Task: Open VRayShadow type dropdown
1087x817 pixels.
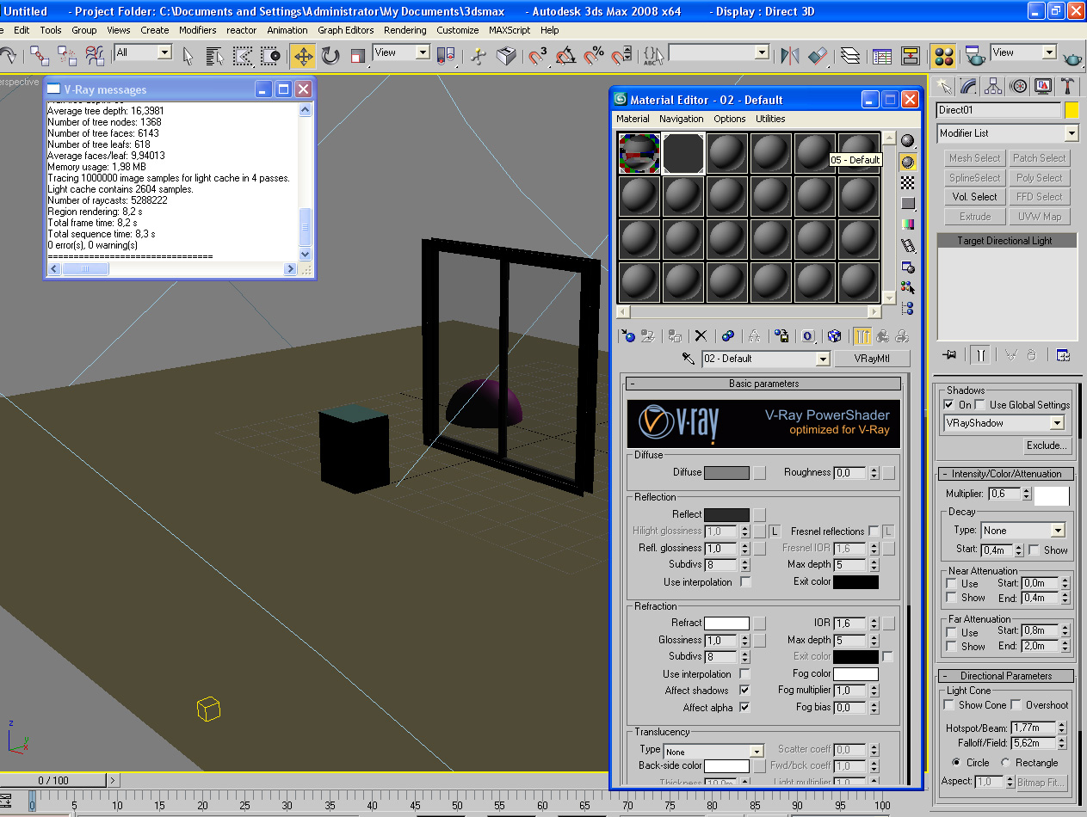Action: click(x=1004, y=423)
